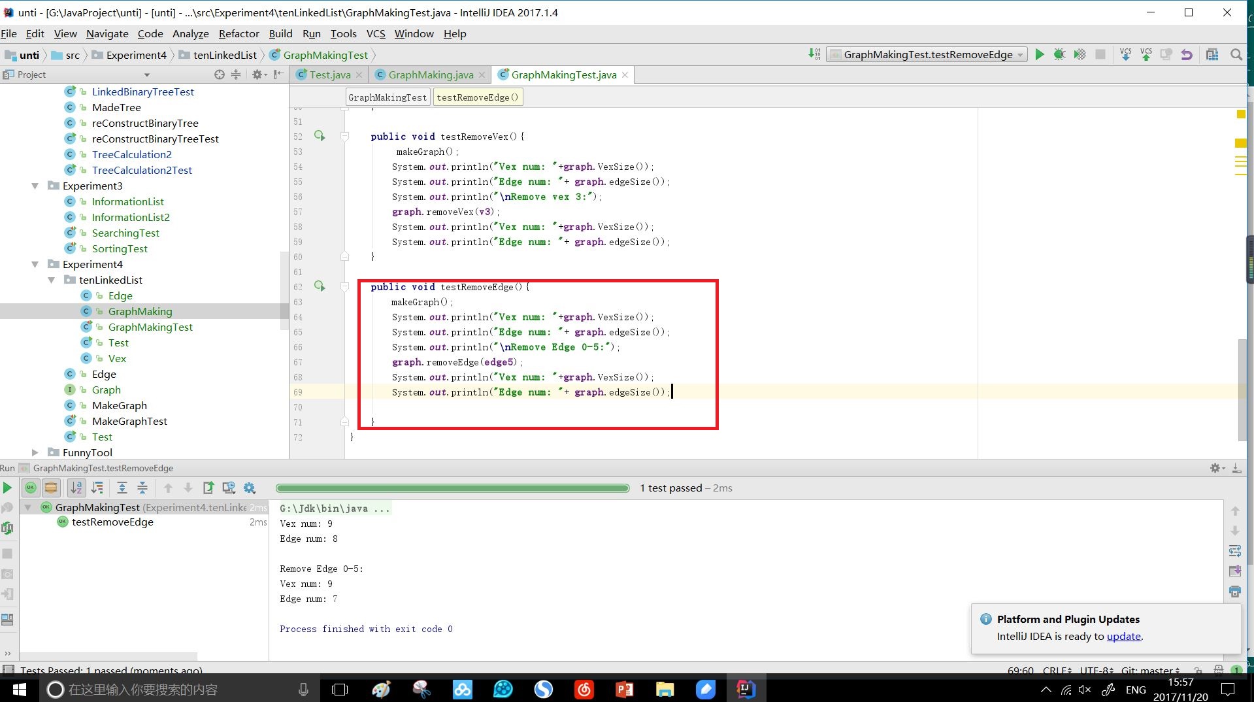The image size is (1254, 702).
Task: Click the green test progress bar
Action: [x=452, y=488]
